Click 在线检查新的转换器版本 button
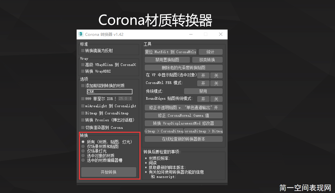Viewport: 335px width, 193px height. [184, 139]
